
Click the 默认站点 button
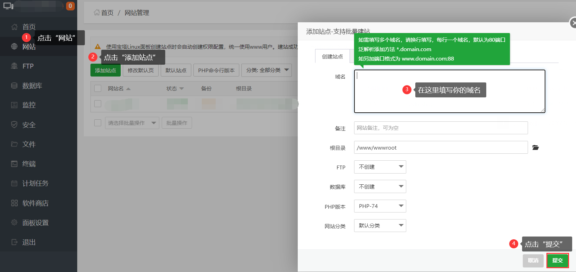point(176,70)
